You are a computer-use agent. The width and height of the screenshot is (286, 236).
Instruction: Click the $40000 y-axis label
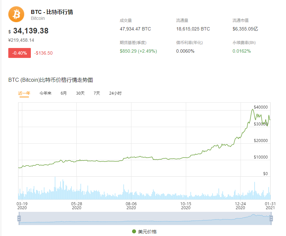[261, 107]
